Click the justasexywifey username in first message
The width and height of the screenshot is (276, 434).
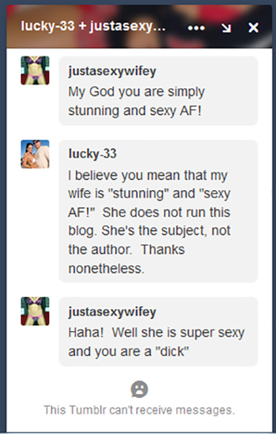pos(112,71)
